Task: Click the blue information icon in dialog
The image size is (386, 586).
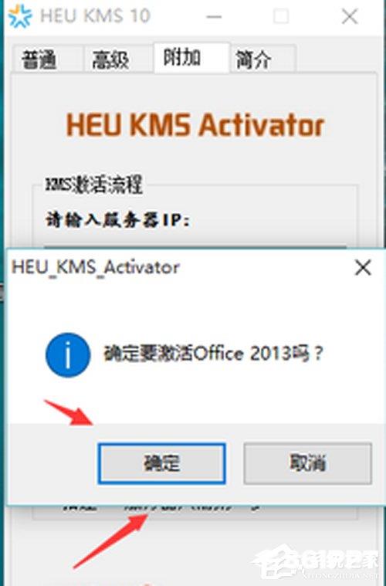Action: 68,355
